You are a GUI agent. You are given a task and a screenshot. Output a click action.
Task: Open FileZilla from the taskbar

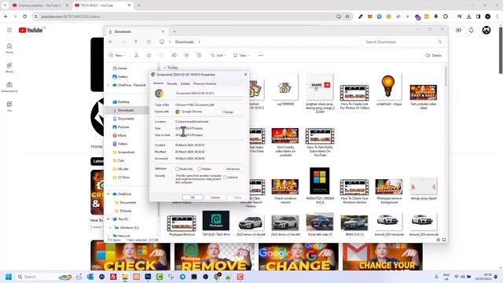click(x=113, y=277)
